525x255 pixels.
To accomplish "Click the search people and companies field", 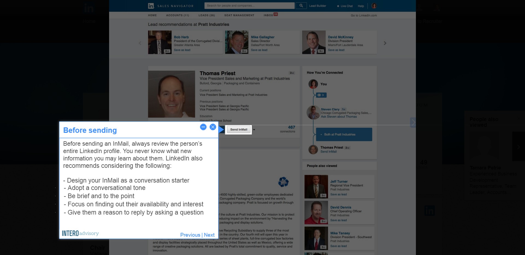I will 249,5.
